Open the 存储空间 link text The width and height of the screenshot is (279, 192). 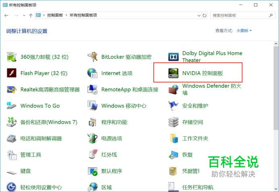(193, 122)
